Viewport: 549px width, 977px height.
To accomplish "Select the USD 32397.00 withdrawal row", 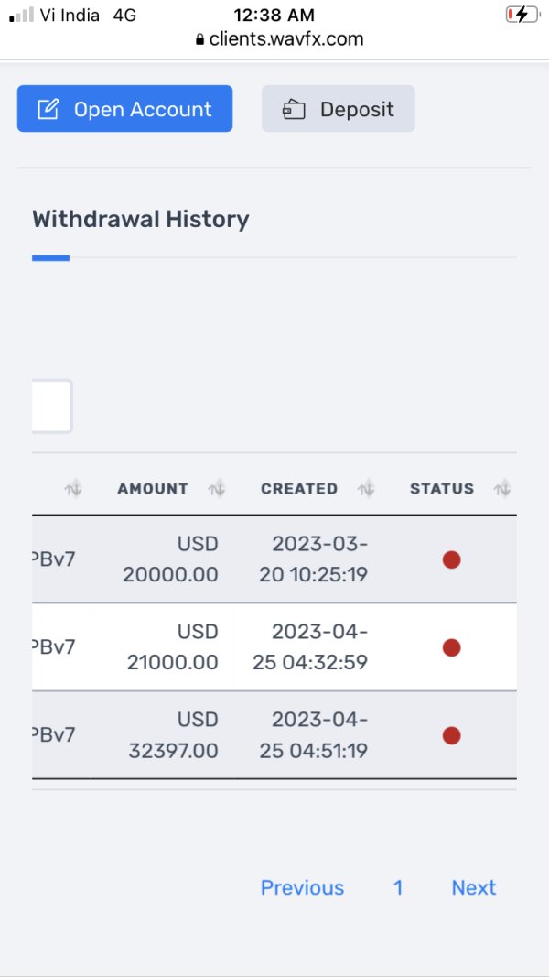I will [x=274, y=735].
